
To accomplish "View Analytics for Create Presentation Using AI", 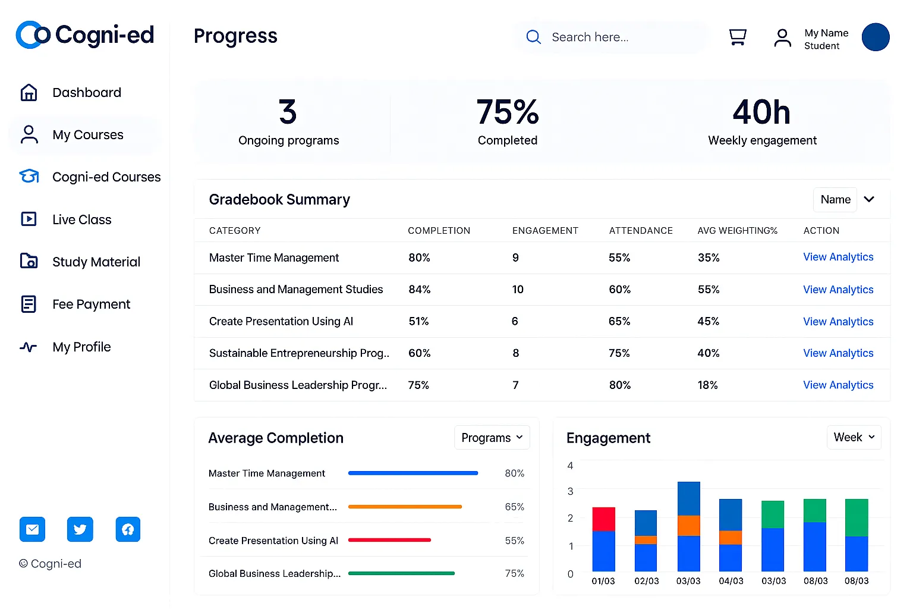I will pyautogui.click(x=838, y=322).
